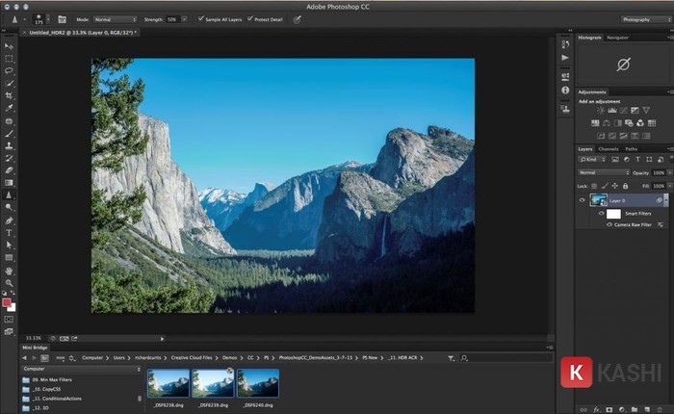The width and height of the screenshot is (674, 414).
Task: Toggle lock image pixels brush icon
Action: click(605, 186)
